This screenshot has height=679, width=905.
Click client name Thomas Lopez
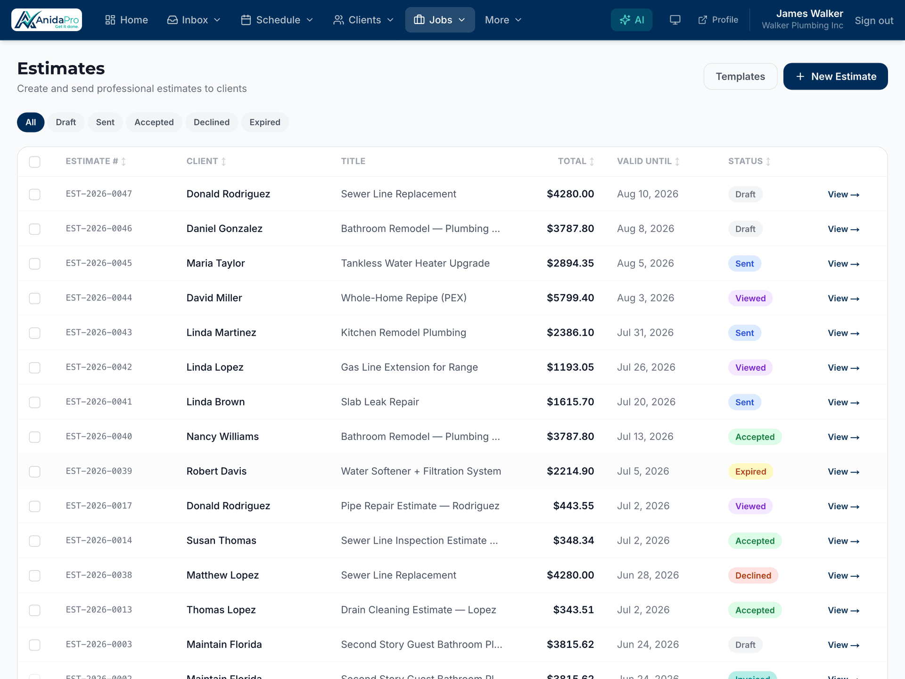[x=221, y=610]
